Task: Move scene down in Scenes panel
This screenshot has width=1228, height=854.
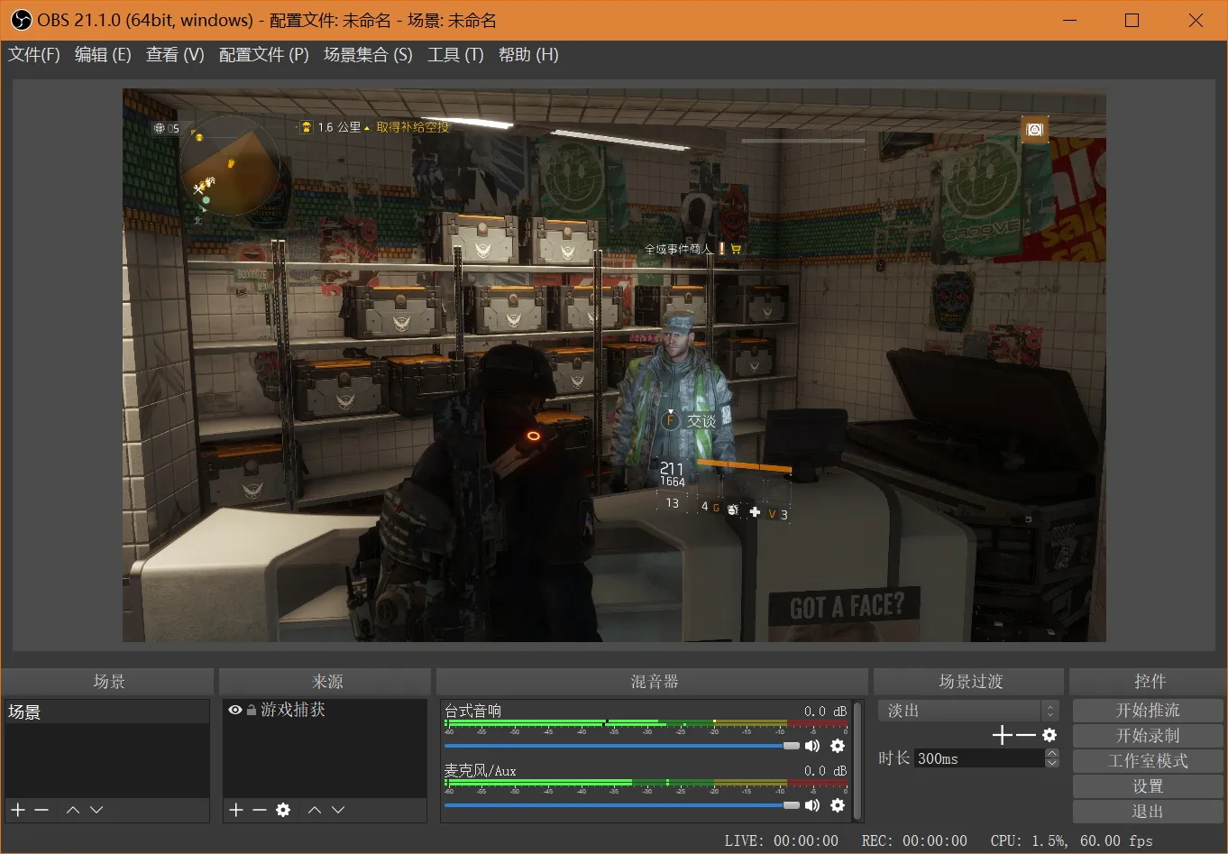Action: click(x=96, y=810)
